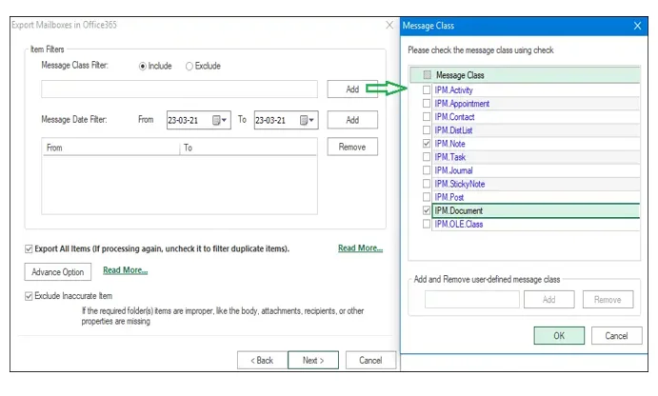Click the To date calendar icon
Image resolution: width=658 pixels, height=396 pixels.
click(304, 120)
